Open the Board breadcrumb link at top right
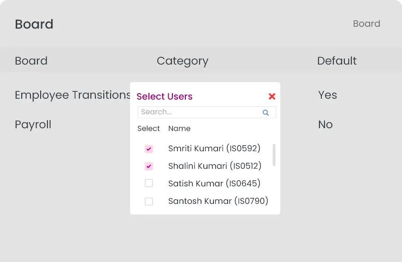402x262 pixels. 367,24
